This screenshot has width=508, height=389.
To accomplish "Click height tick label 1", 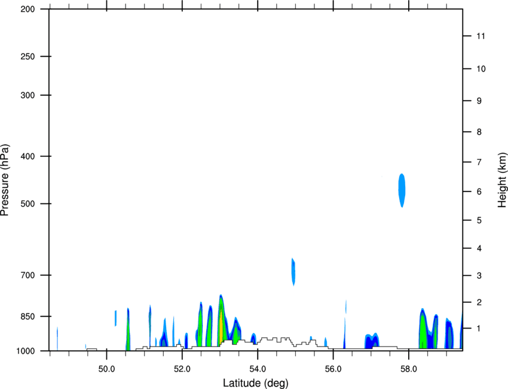I will pos(479,329).
